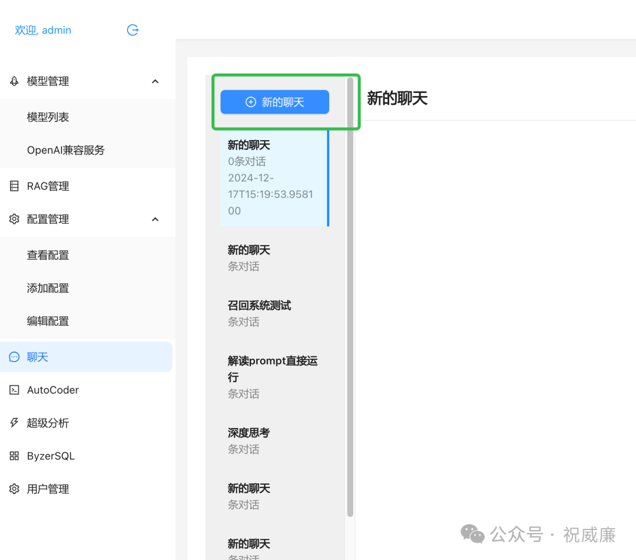Click the chat bubble icon beside 聊天
Screen dimensions: 636x560
(14, 357)
